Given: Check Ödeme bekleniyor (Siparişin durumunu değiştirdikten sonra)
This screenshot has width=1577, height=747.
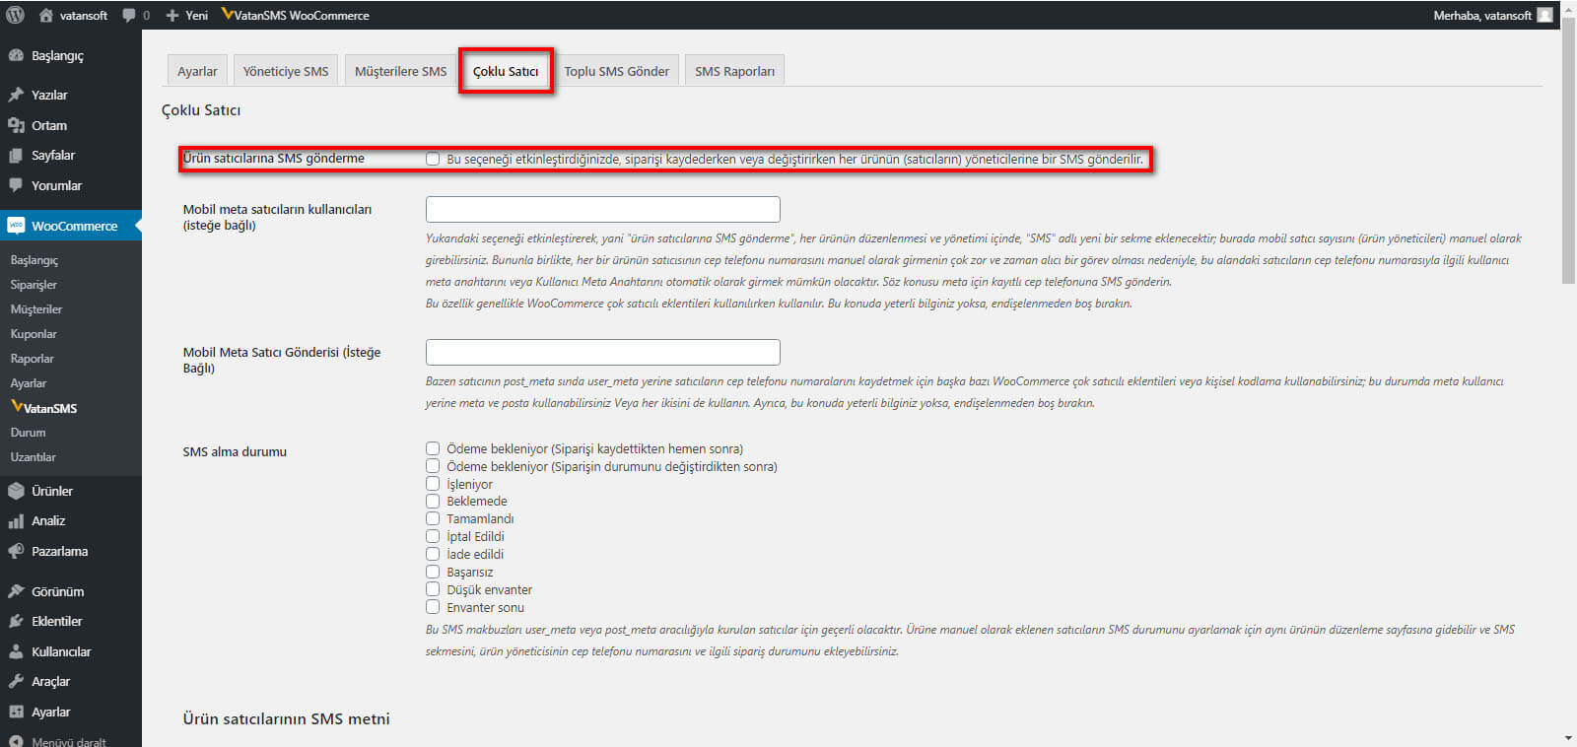Looking at the screenshot, I should pyautogui.click(x=433, y=466).
